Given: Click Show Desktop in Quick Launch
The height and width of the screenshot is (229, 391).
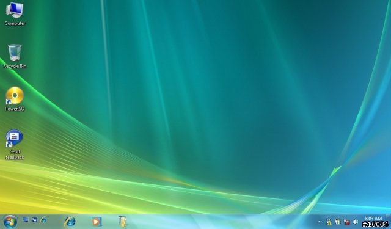Looking at the screenshot, I should click(26, 219).
